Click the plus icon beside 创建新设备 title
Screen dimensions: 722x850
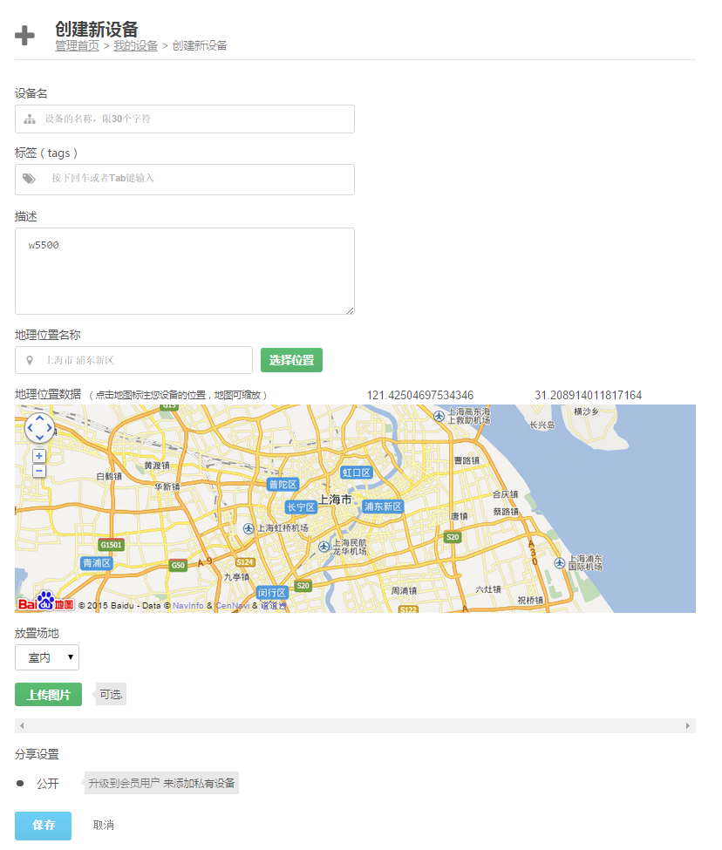click(x=24, y=36)
